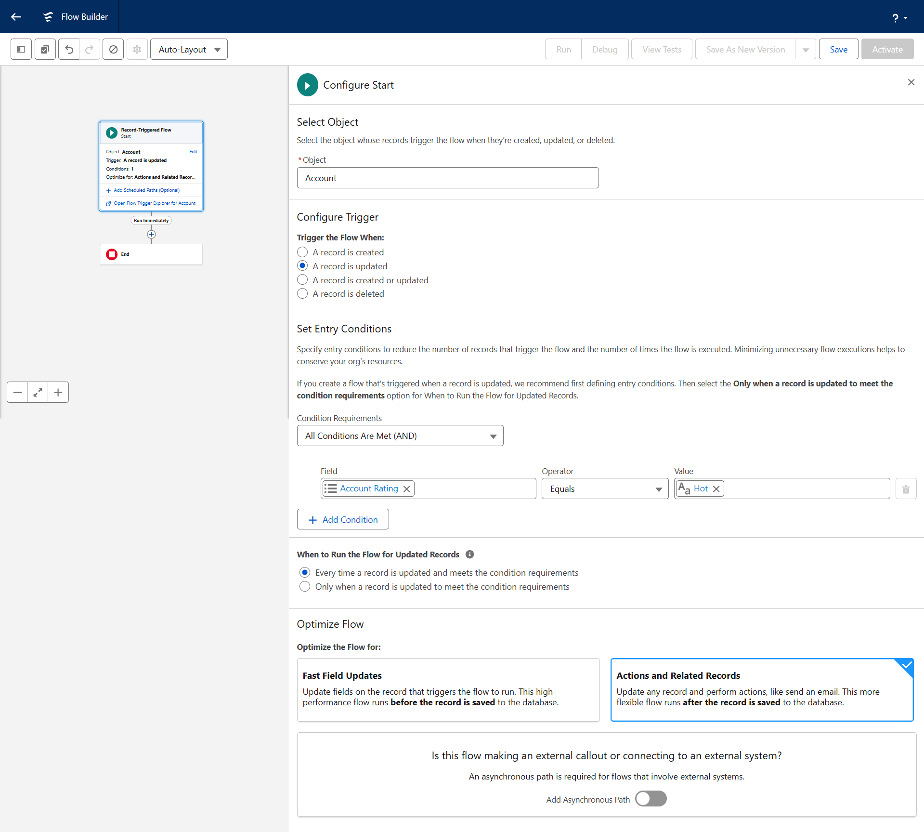Expand the Save As New Version arrow
The width and height of the screenshot is (924, 832).
[x=806, y=49]
